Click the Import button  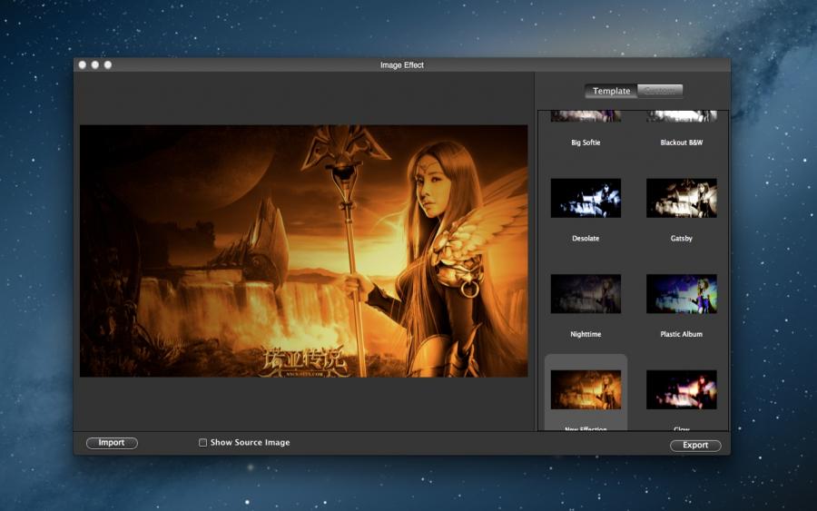point(112,443)
